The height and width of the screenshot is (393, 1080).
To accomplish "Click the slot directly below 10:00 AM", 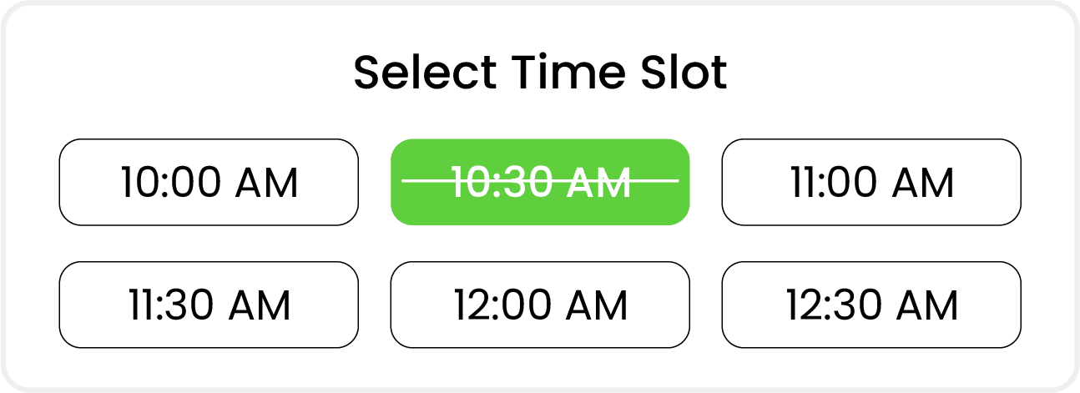I will coord(209,305).
